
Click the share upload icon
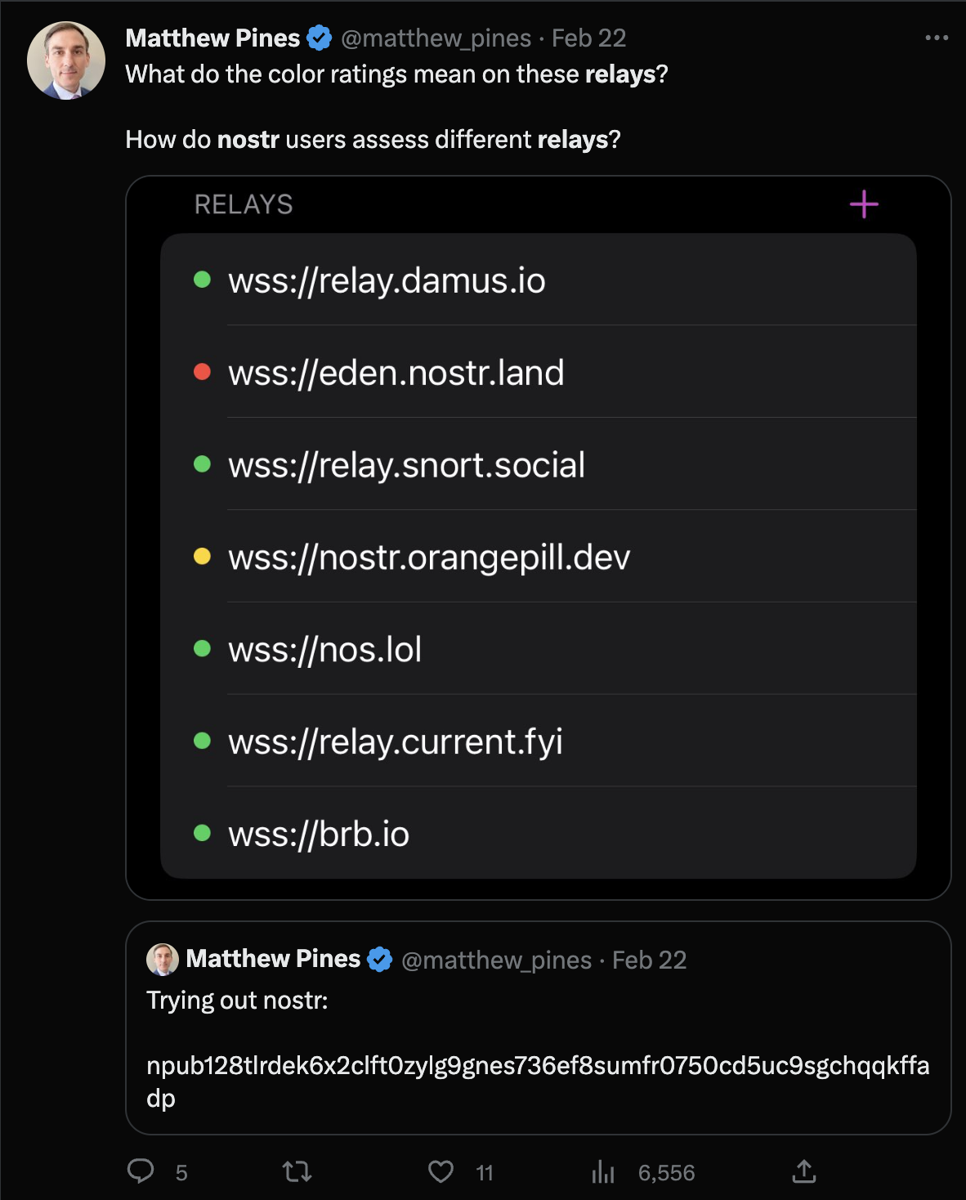[804, 1172]
